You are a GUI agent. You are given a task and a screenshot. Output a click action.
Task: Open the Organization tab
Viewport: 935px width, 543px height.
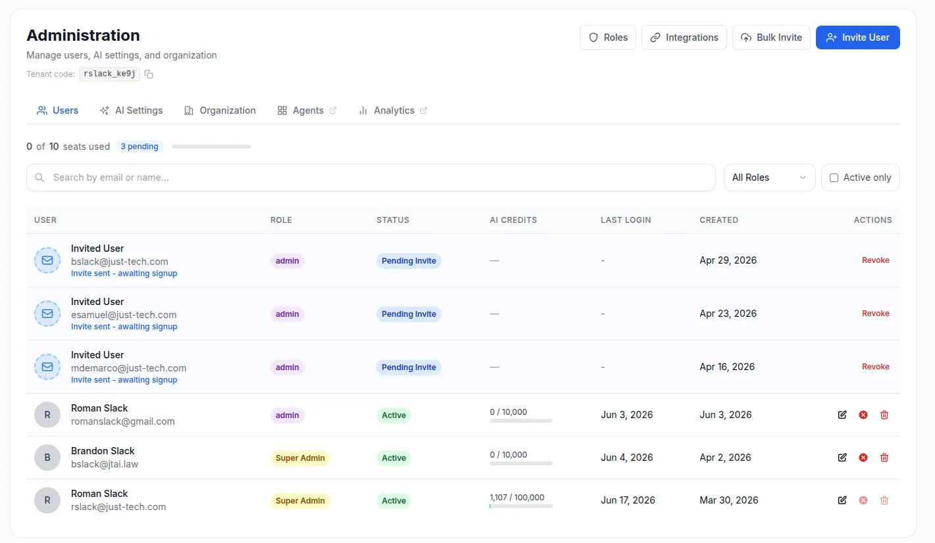pos(220,110)
